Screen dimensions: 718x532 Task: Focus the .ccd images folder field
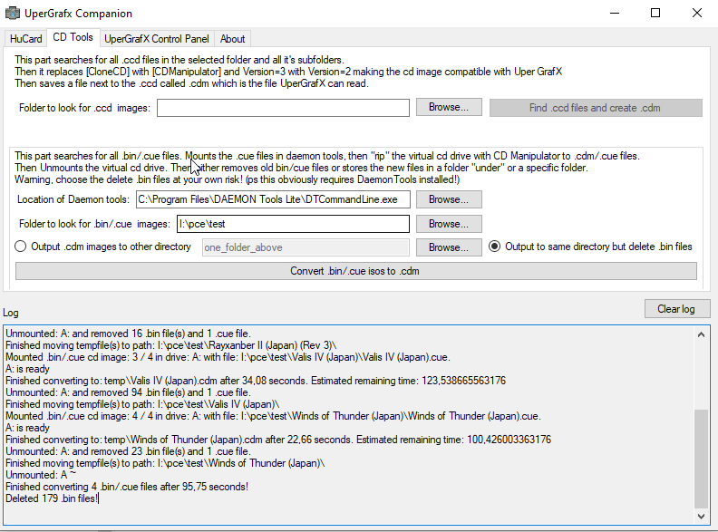pos(283,108)
